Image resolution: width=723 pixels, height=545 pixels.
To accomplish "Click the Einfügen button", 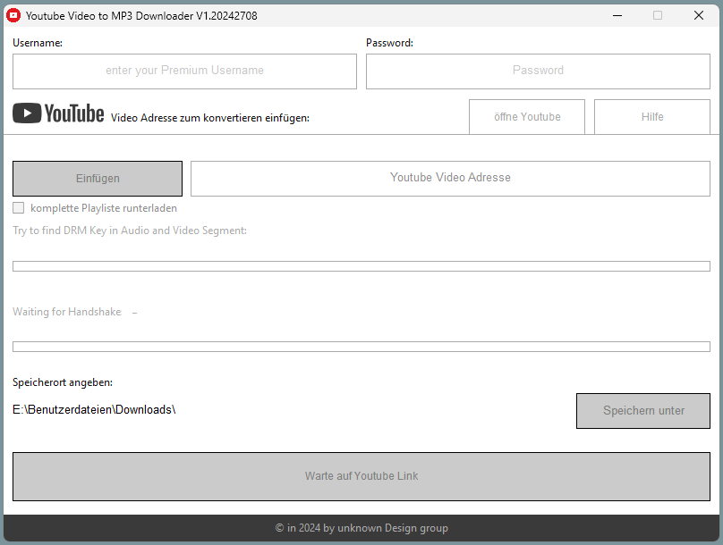I will [98, 179].
